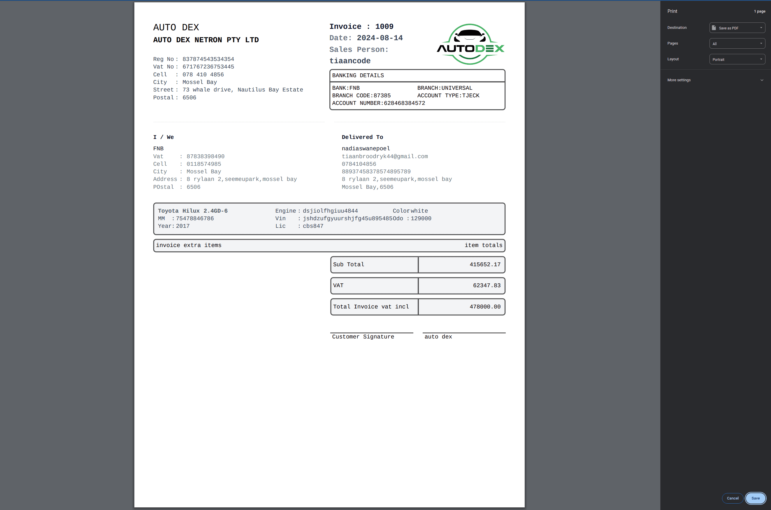Open the Layout dropdown set to Portrait

tap(737, 59)
